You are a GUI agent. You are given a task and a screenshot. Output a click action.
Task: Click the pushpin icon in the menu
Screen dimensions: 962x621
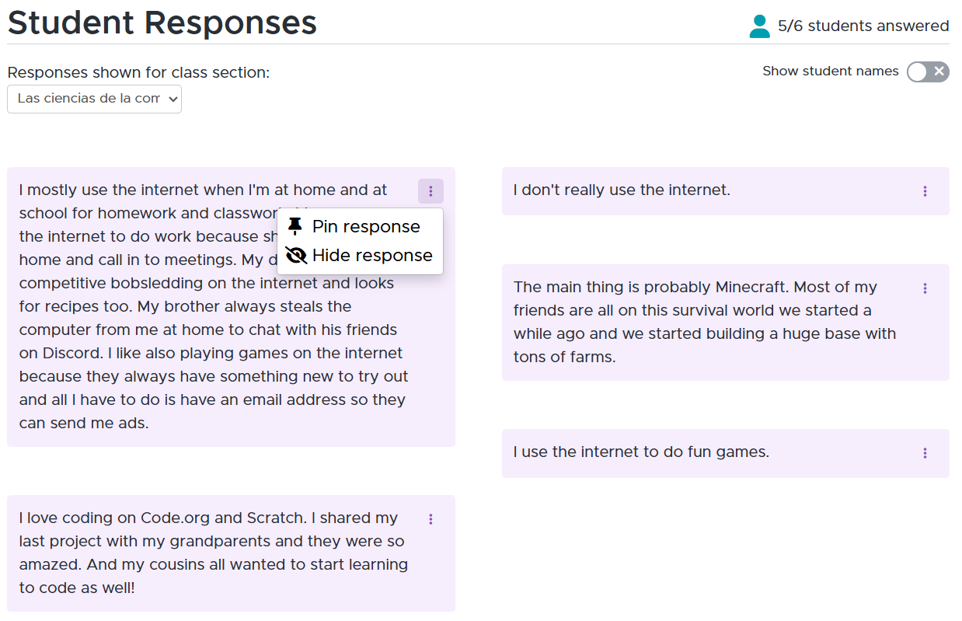pyautogui.click(x=295, y=227)
